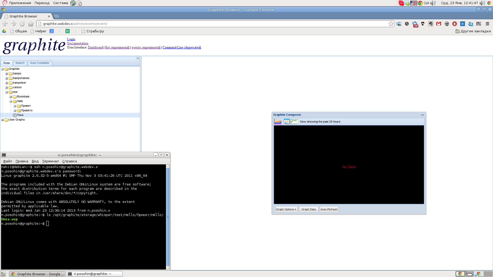
Task: Open the Graph Options dropdown
Action: pos(286,209)
